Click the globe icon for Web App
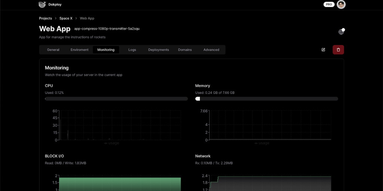 click(341, 32)
